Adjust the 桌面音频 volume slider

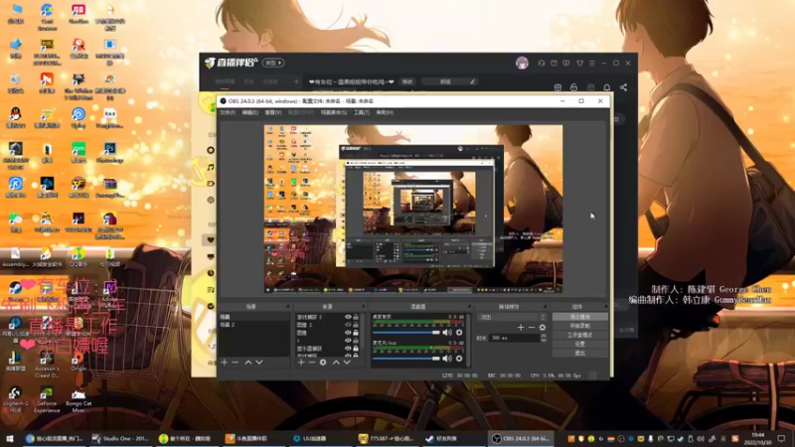(406, 333)
